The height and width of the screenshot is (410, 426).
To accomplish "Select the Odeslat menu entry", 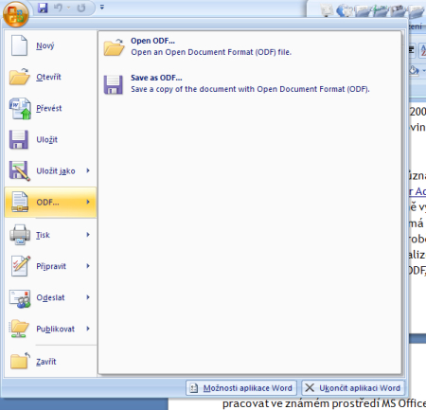I will 50,297.
